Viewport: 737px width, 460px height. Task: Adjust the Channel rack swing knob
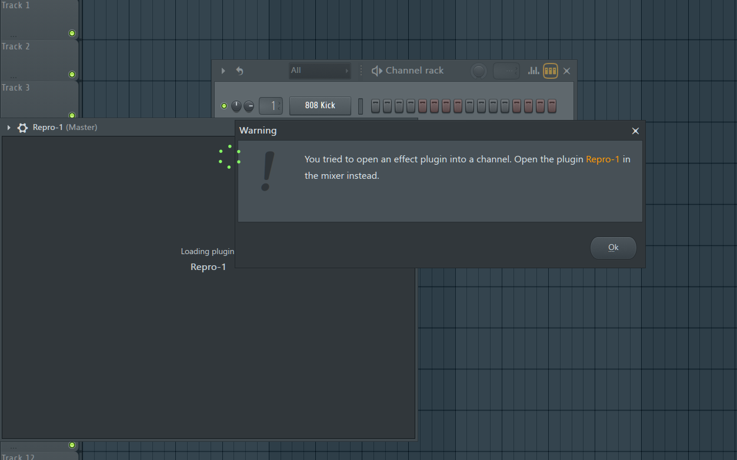pyautogui.click(x=479, y=71)
